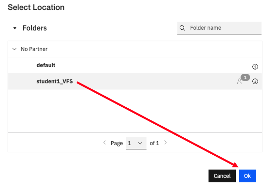The height and width of the screenshot is (185, 271).
Task: Collapse the Folders section triangle
Action: click(x=15, y=28)
